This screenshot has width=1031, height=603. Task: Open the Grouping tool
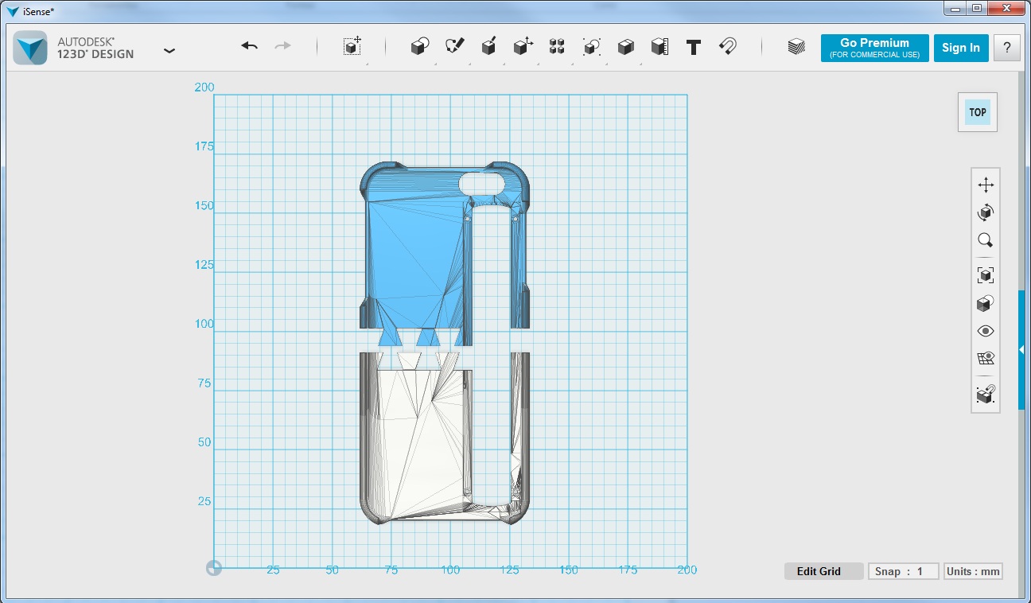click(x=591, y=47)
